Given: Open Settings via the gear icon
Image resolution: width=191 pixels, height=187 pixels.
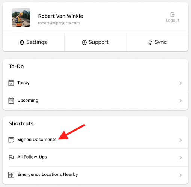Looking at the screenshot, I should 22,43.
